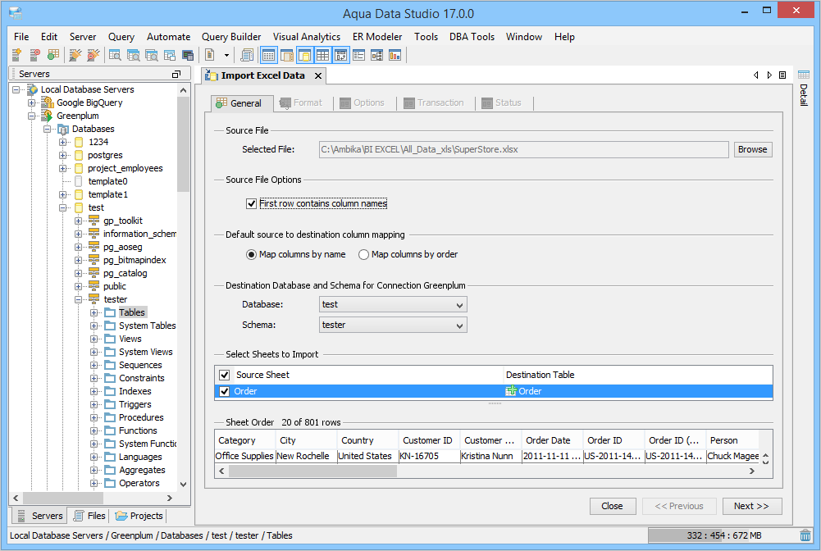The width and height of the screenshot is (821, 551).
Task: Expand the Tables folder node
Action: tap(94, 313)
